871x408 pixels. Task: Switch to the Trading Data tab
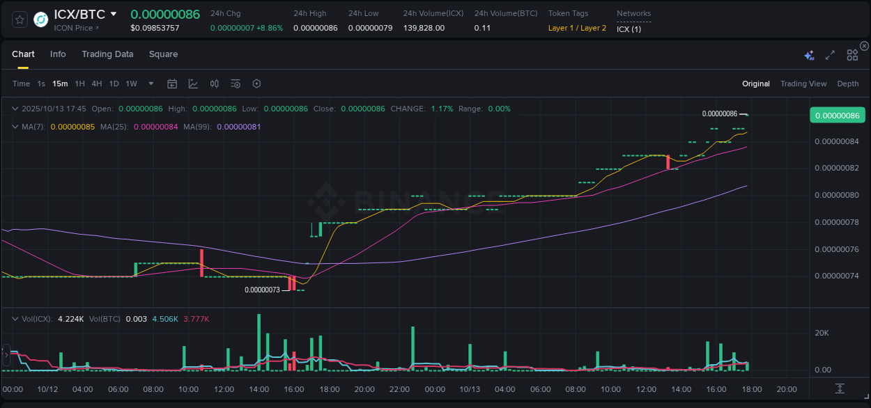coord(107,54)
